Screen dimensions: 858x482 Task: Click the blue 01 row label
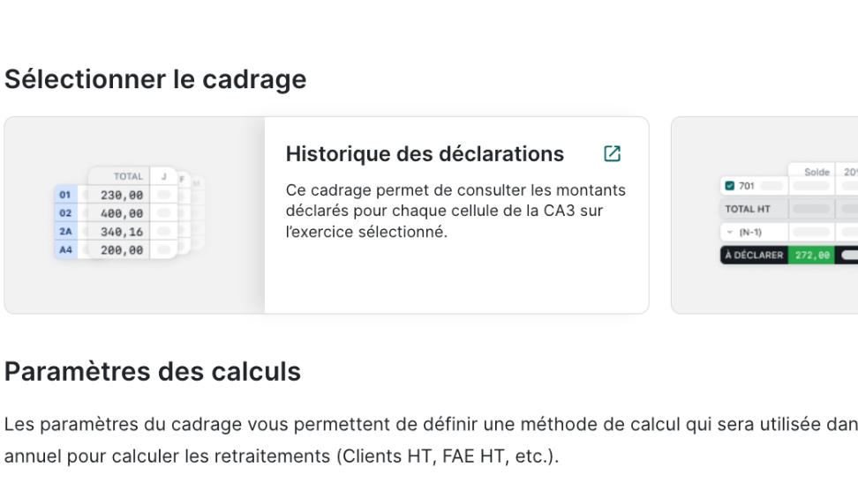[65, 195]
